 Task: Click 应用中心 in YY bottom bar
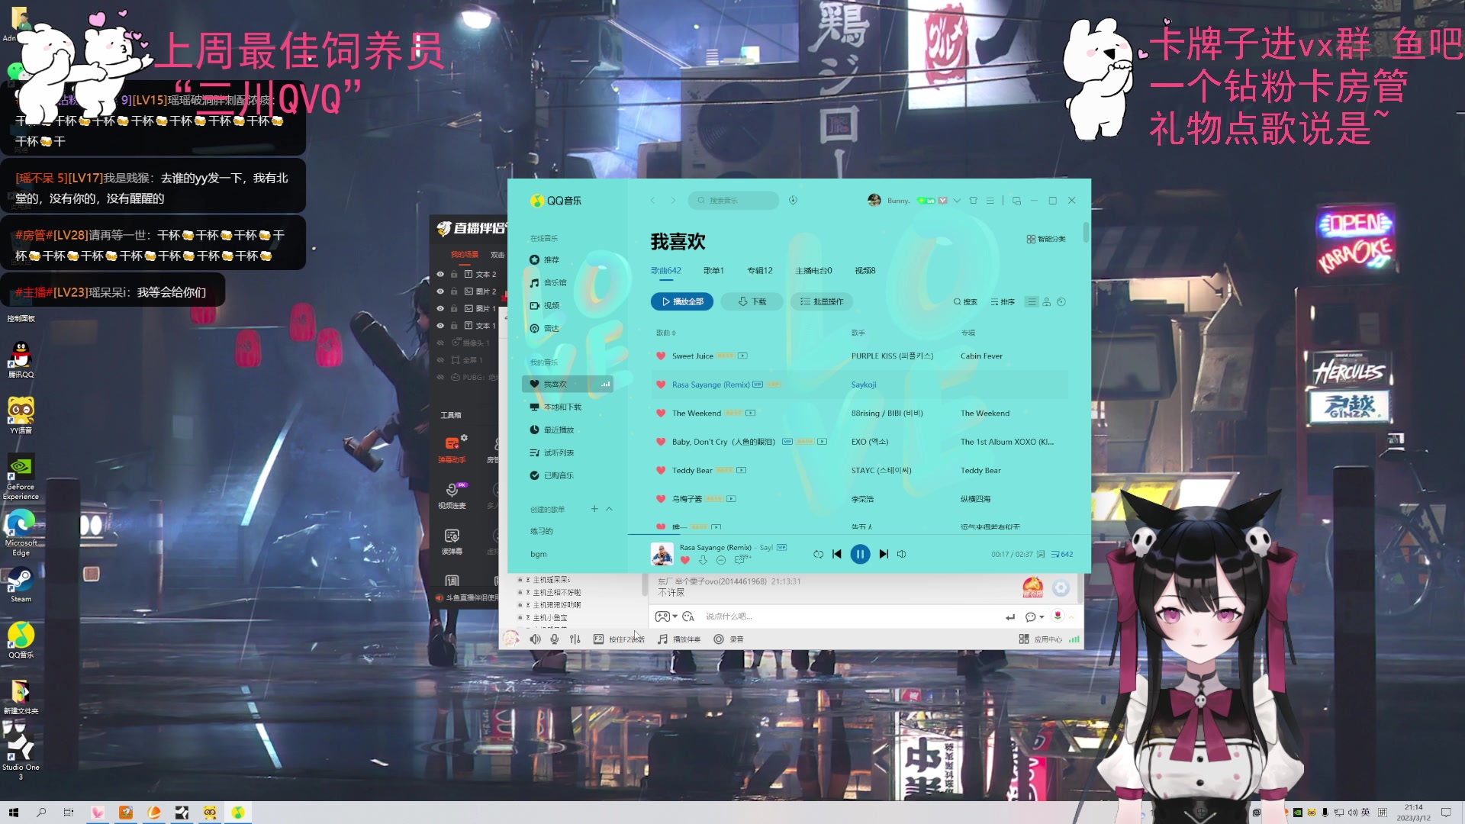tap(1041, 639)
